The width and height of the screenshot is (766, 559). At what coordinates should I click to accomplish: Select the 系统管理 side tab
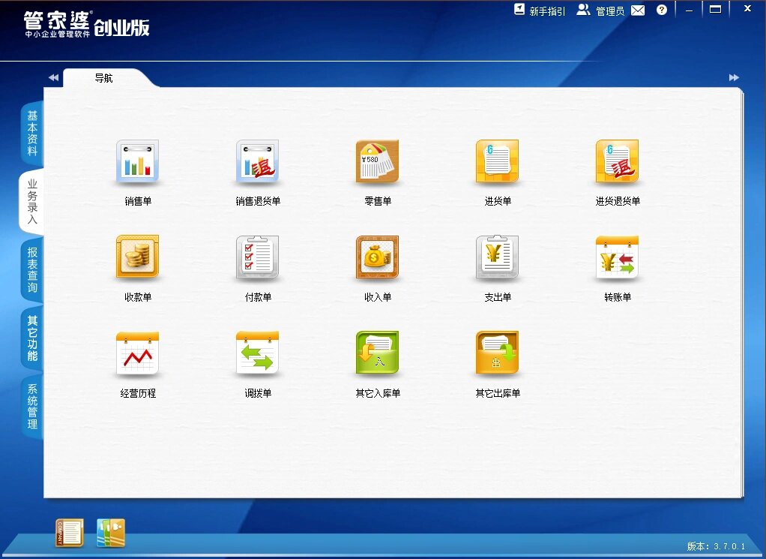(x=32, y=406)
